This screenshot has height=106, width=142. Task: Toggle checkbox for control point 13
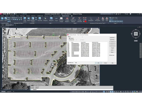click(x=68, y=56)
